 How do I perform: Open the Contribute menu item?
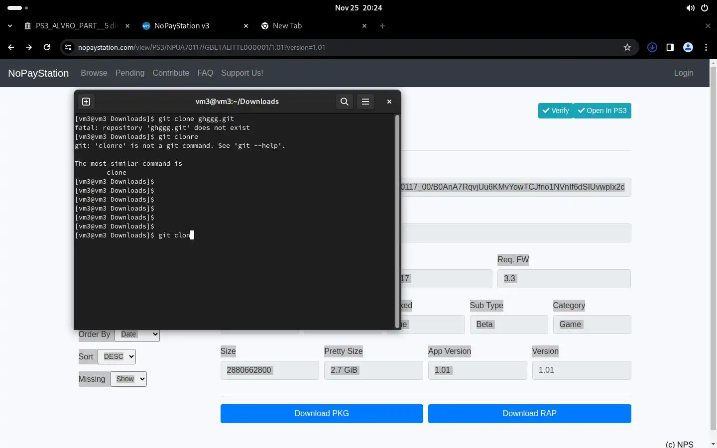(x=171, y=73)
